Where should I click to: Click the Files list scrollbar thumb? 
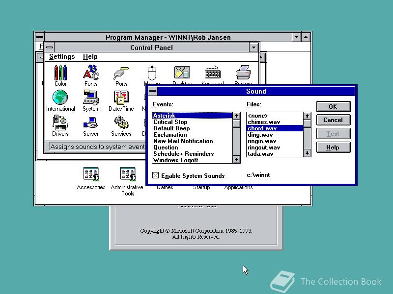[x=307, y=123]
